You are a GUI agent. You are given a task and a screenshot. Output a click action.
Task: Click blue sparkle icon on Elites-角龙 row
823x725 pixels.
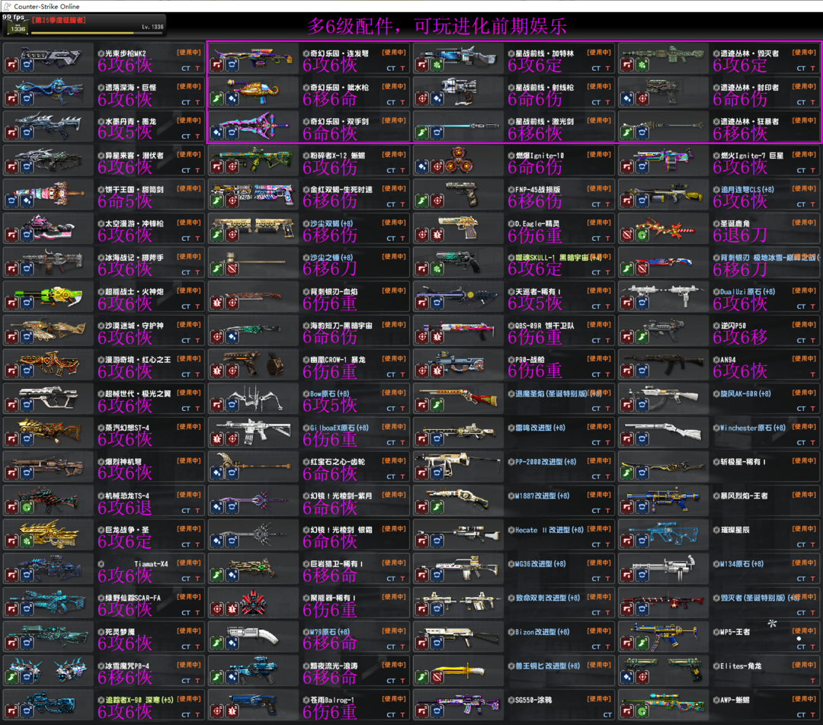pyautogui.click(x=627, y=678)
